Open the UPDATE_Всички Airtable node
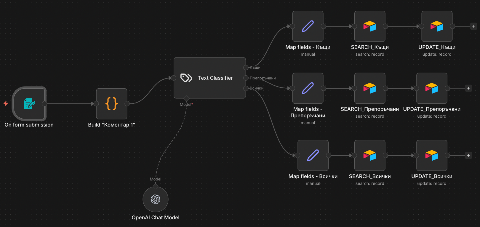The height and width of the screenshot is (227, 480). 432,155
